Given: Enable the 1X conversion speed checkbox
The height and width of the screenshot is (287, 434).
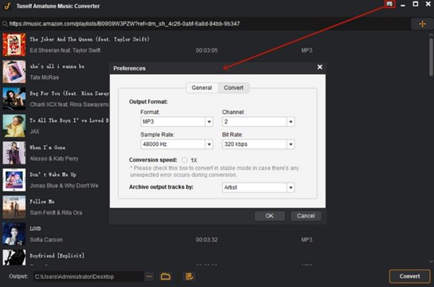Looking at the screenshot, I should [185, 160].
